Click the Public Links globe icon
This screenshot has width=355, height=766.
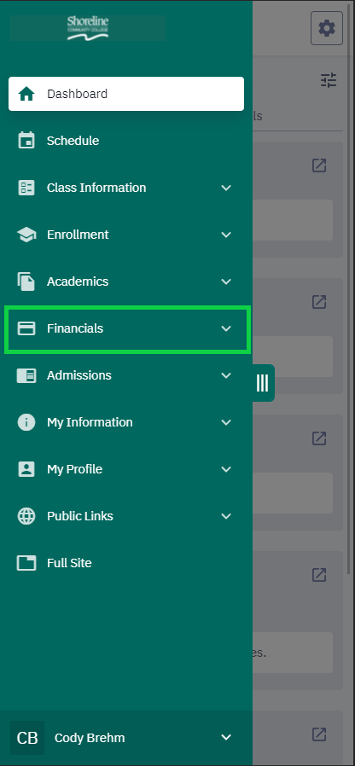[26, 516]
